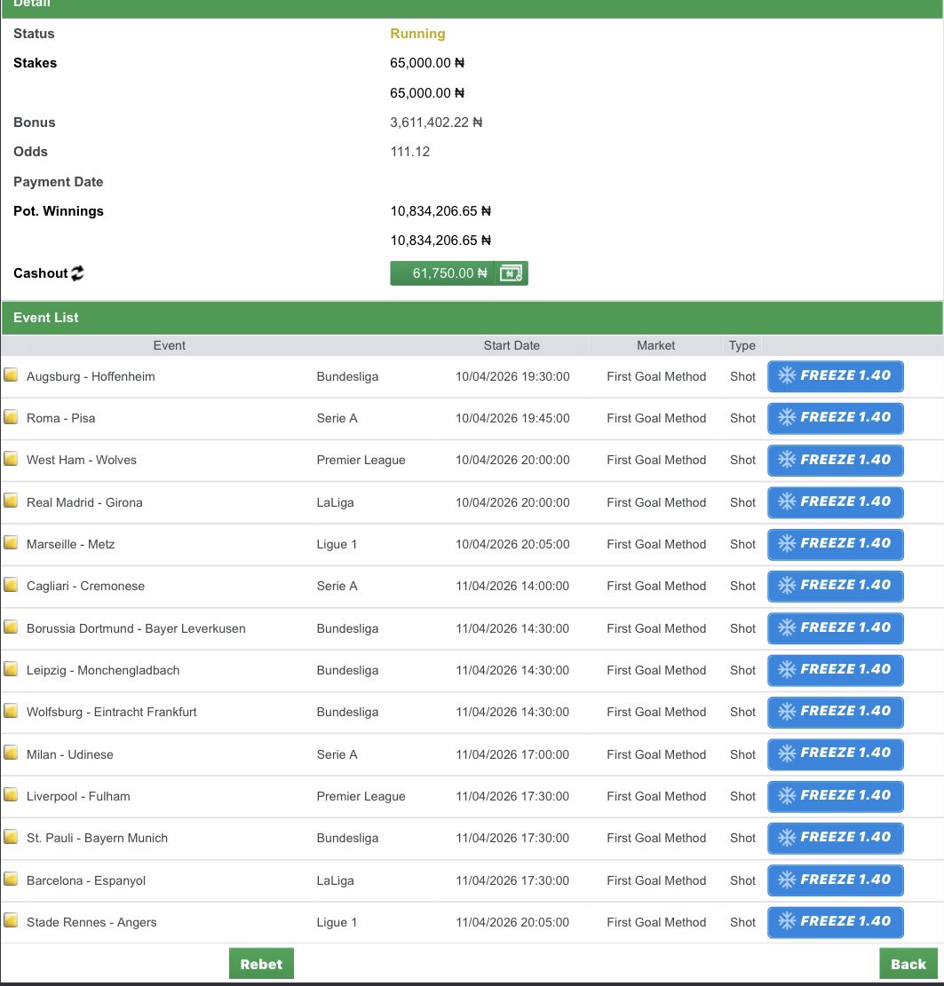Select the Running status text
944x986 pixels.
click(418, 34)
